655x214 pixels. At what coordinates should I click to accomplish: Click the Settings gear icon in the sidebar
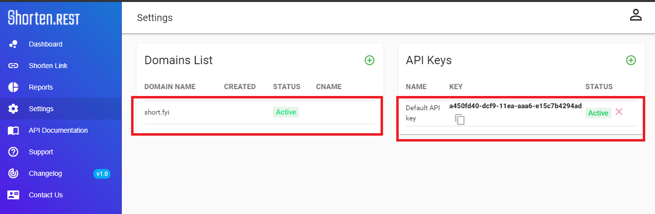[13, 109]
